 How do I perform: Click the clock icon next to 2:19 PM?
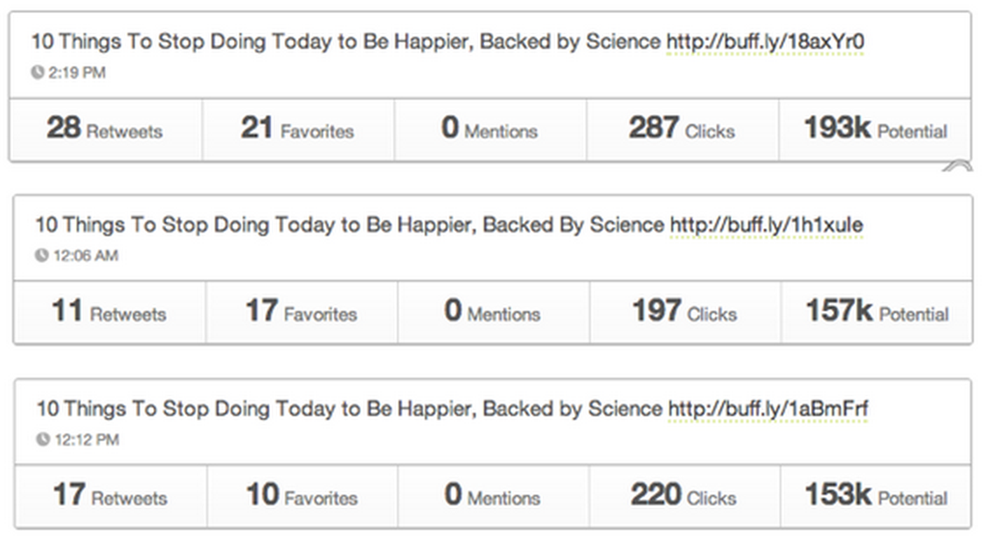pyautogui.click(x=38, y=73)
